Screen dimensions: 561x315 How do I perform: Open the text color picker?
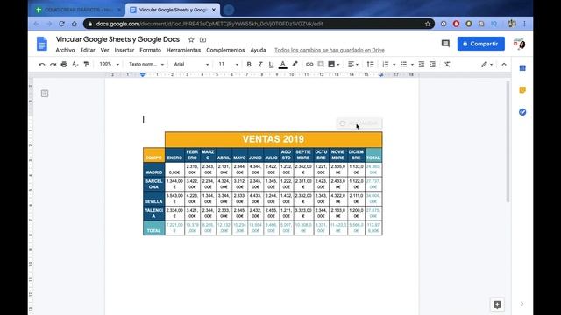[282, 64]
